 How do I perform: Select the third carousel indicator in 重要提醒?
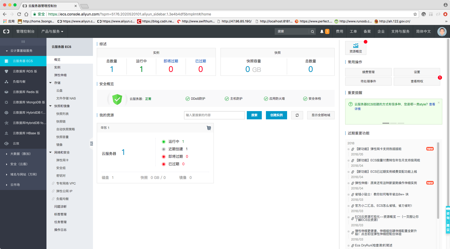coord(401,123)
